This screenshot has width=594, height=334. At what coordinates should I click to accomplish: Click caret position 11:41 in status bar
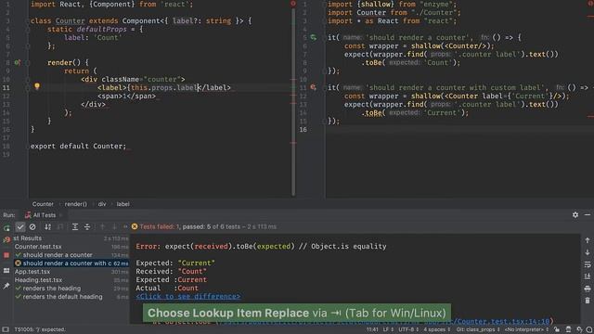(x=372, y=329)
